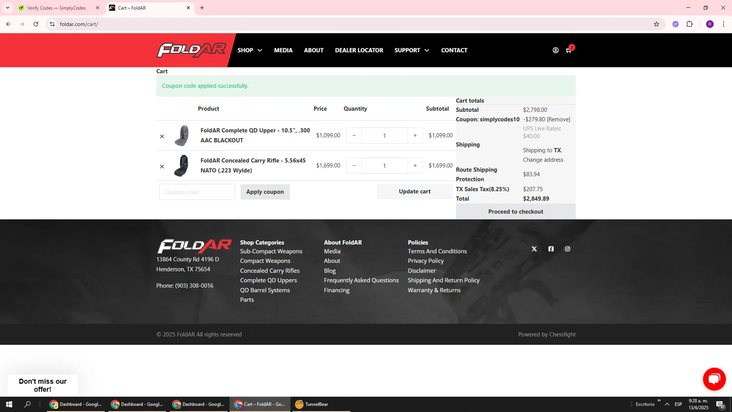Open the CONTACT menu item
The height and width of the screenshot is (412, 732).
click(x=454, y=50)
